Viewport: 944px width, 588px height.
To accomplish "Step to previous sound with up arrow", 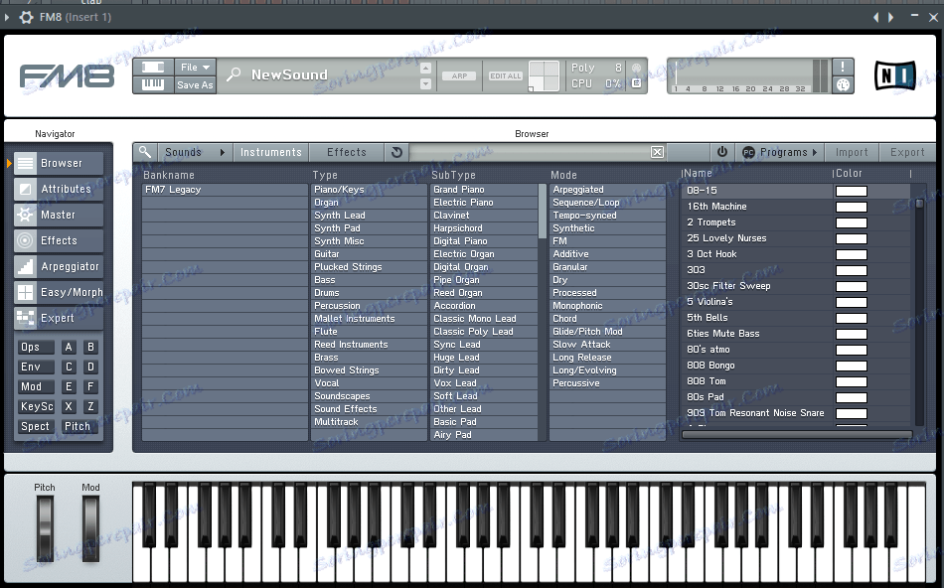I will point(425,68).
